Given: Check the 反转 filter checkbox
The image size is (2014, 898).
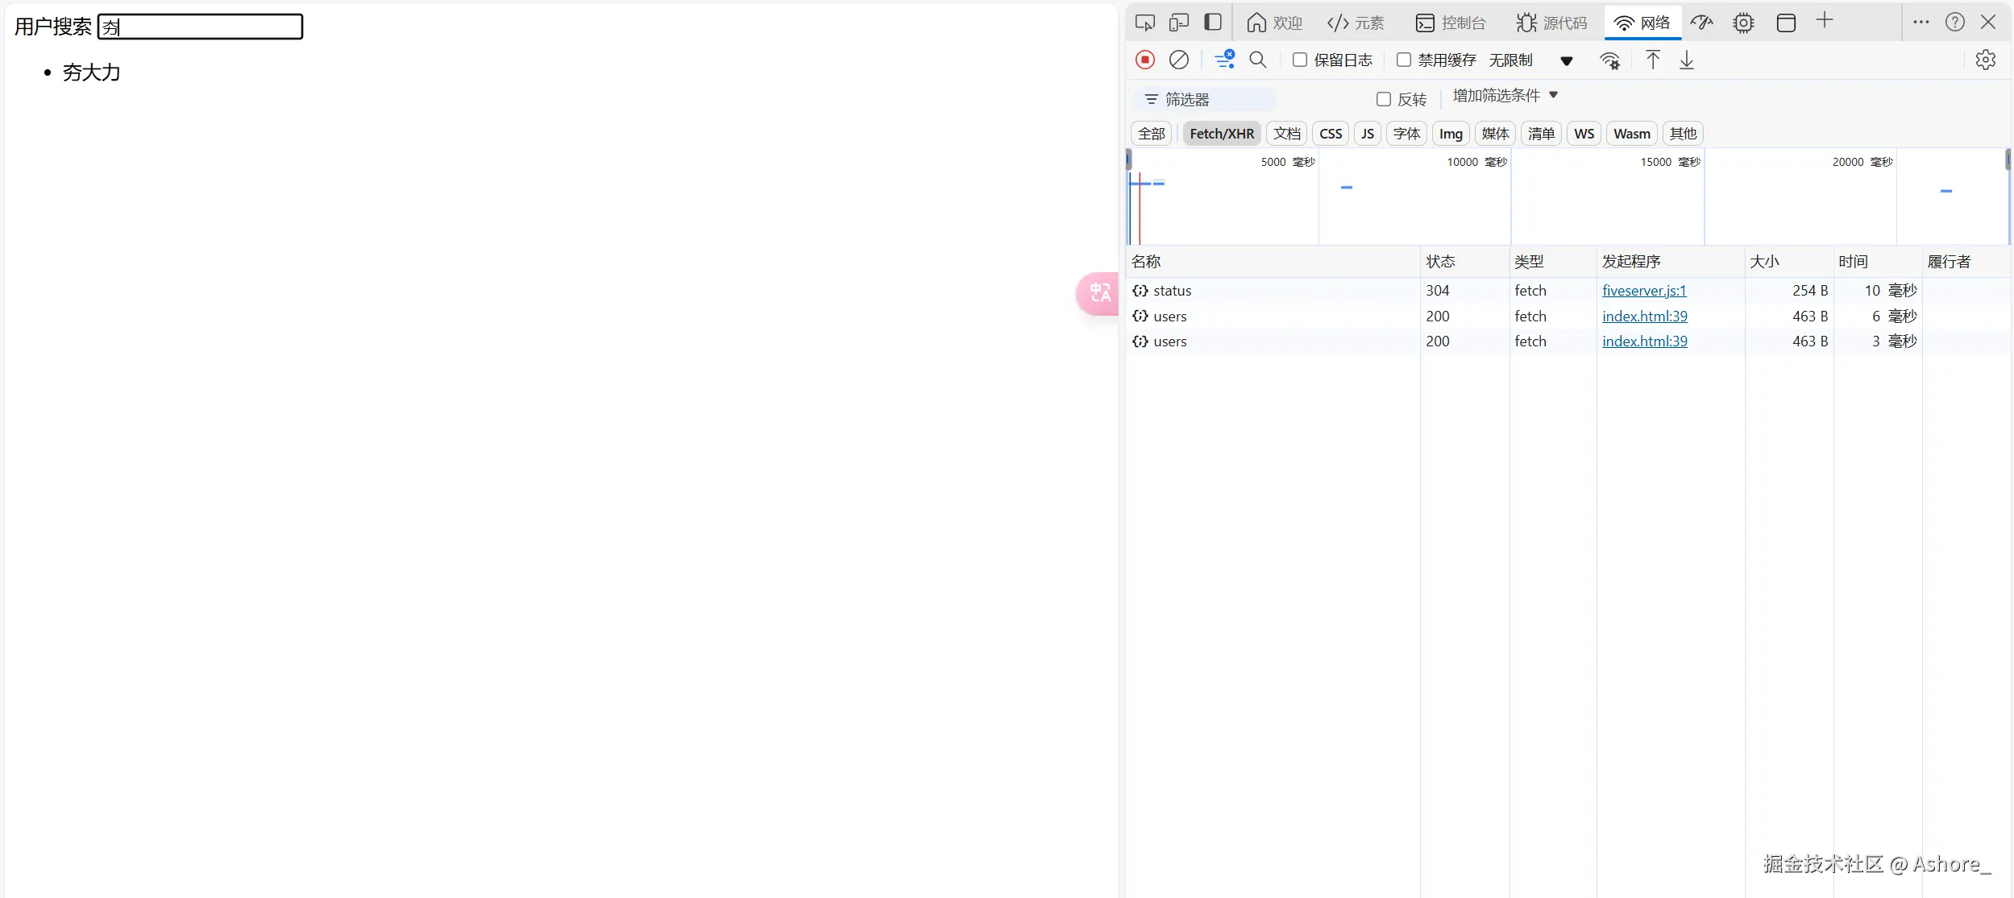Looking at the screenshot, I should tap(1383, 100).
